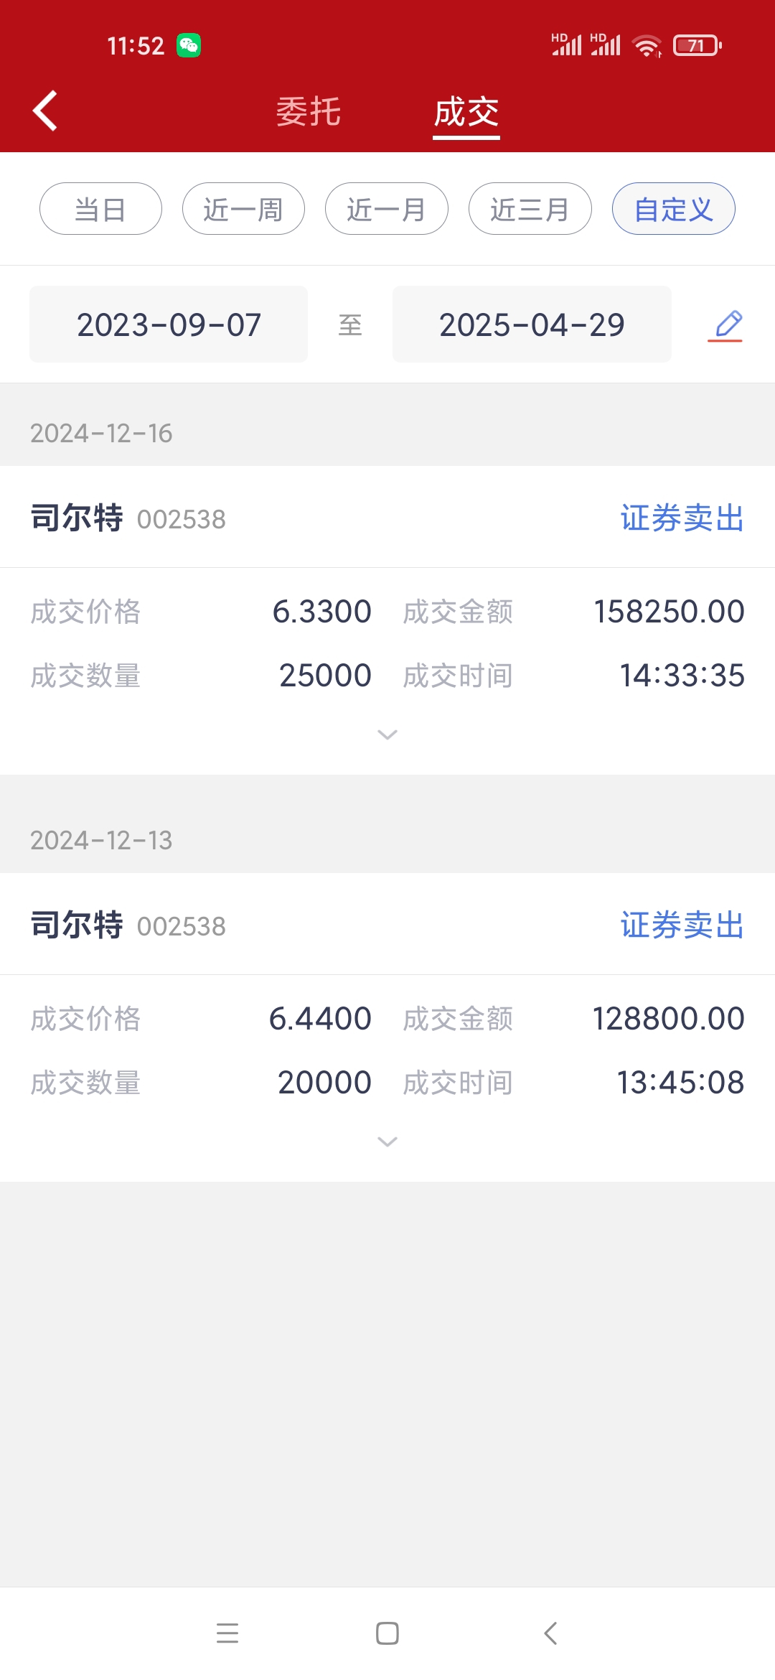Tap the WeChat notification icon in status bar
The image size is (775, 1680).
pyautogui.click(x=189, y=46)
